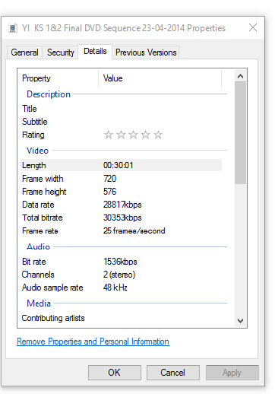Close the Properties dialog
The height and width of the screenshot is (394, 275).
(253, 27)
